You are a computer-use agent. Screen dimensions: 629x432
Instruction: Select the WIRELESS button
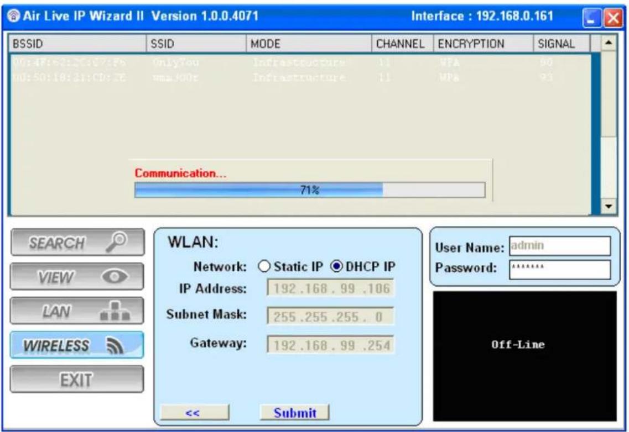coord(77,345)
